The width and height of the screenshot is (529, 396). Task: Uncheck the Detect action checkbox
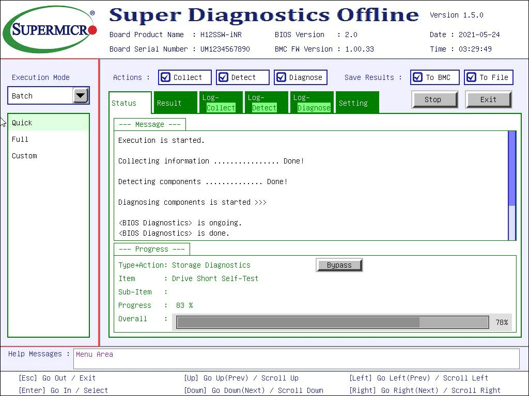tap(224, 77)
